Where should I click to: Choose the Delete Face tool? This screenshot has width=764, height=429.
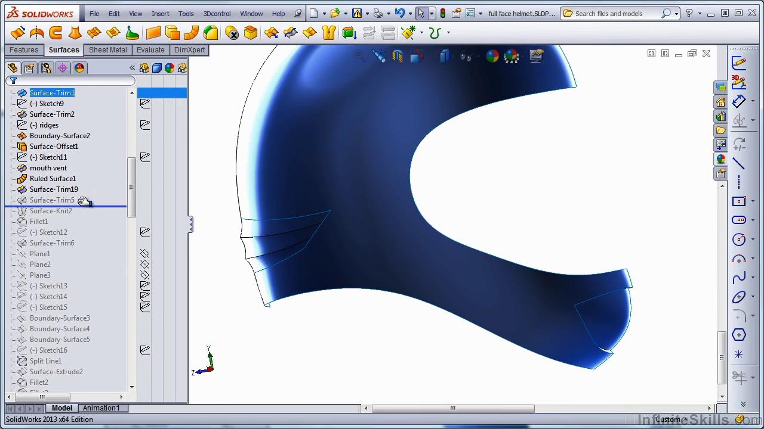tap(232, 33)
